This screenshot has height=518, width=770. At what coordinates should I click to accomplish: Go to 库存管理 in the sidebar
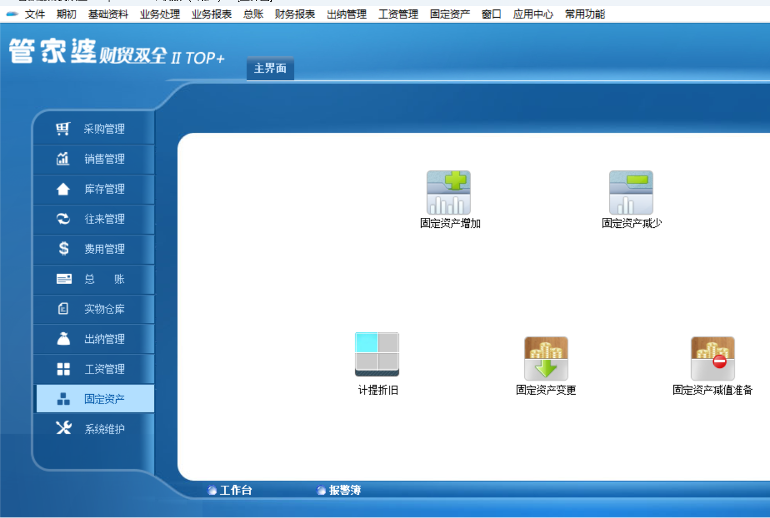(94, 189)
